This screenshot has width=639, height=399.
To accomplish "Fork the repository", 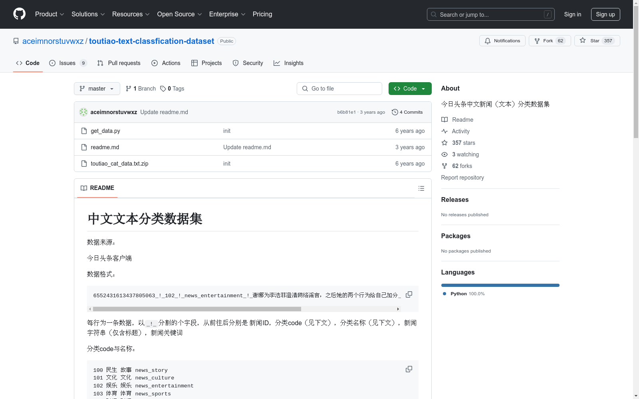I will coord(549,41).
